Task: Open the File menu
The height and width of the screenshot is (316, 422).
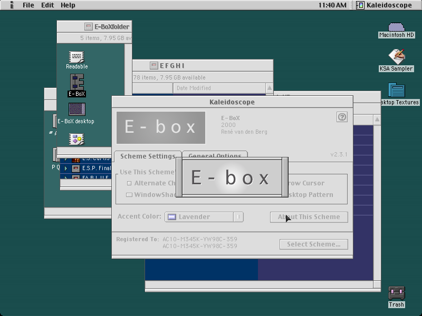Action: point(28,5)
